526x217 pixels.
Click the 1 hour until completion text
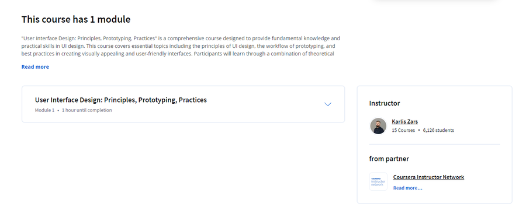[x=87, y=110]
